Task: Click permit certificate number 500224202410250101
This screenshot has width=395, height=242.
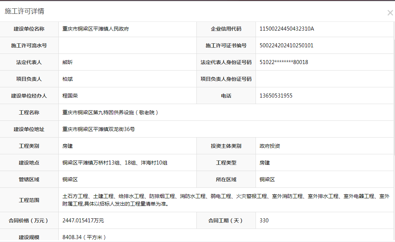Action: 286,45
